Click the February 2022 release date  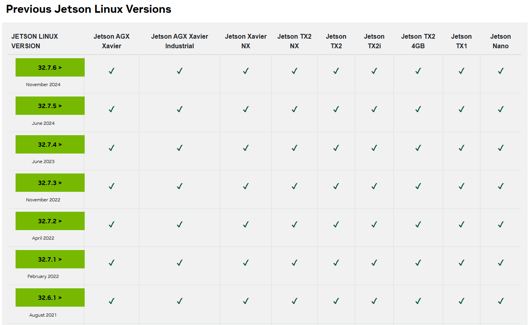pyautogui.click(x=43, y=276)
